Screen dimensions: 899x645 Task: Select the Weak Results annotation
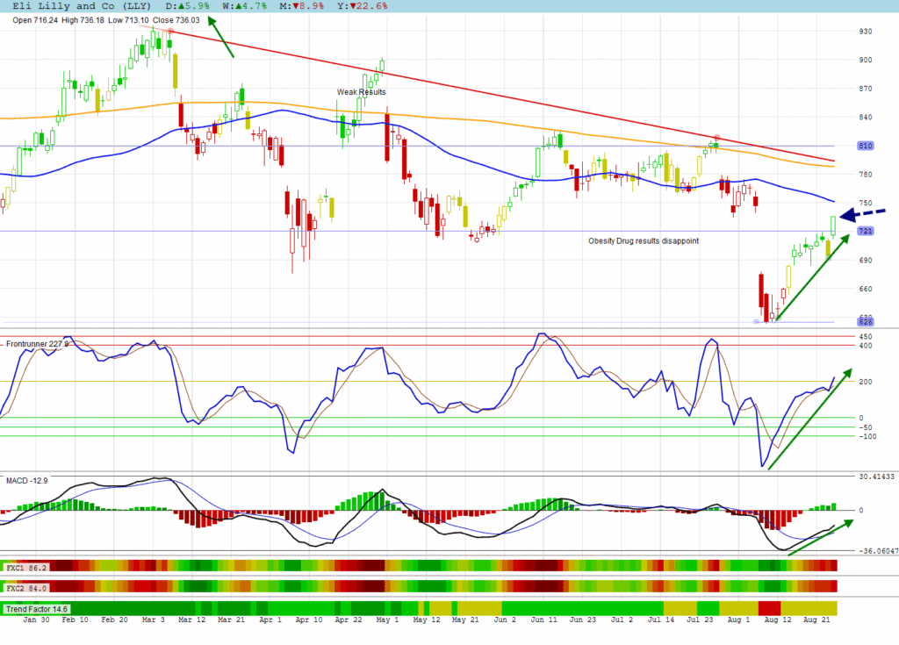361,92
